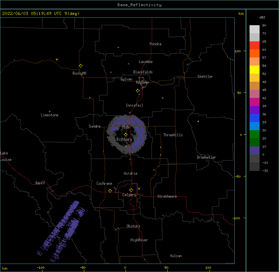Click the RockyMH map label

coord(79,73)
